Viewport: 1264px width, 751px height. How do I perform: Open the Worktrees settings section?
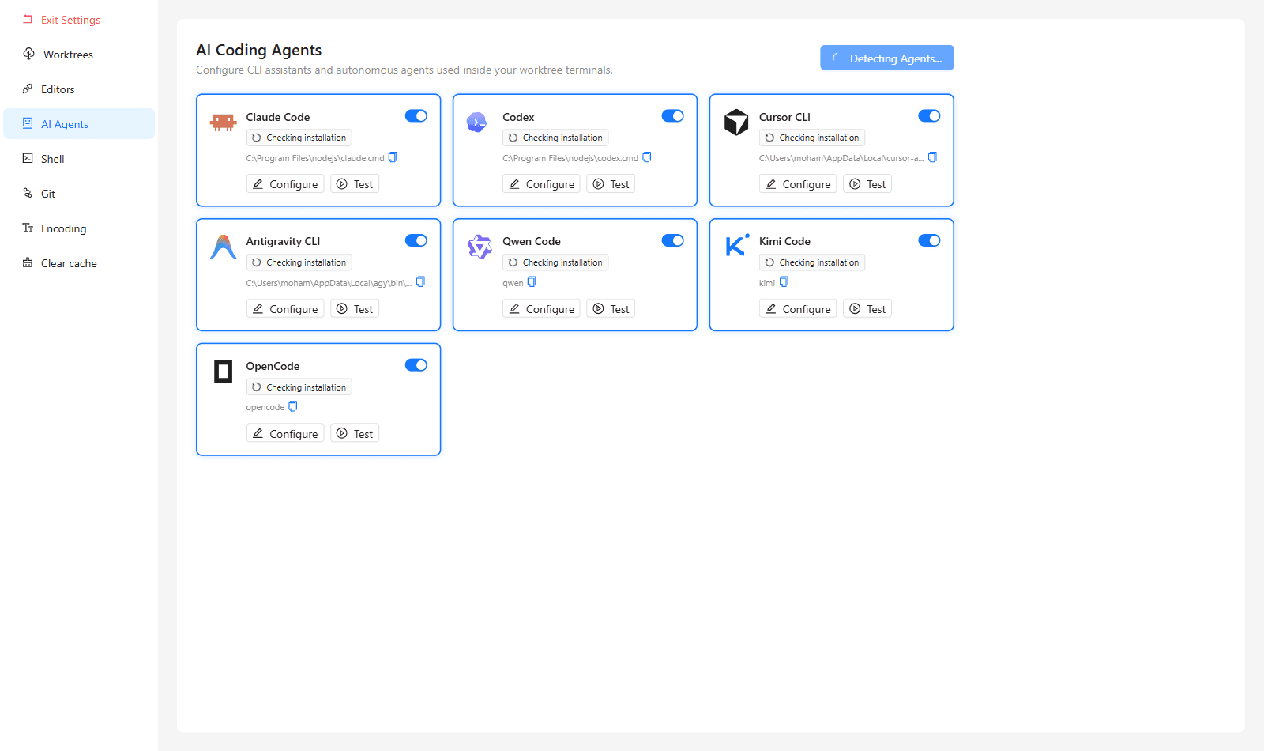pyautogui.click(x=79, y=54)
